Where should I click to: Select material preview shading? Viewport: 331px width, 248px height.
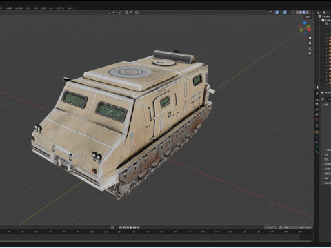[304, 12]
